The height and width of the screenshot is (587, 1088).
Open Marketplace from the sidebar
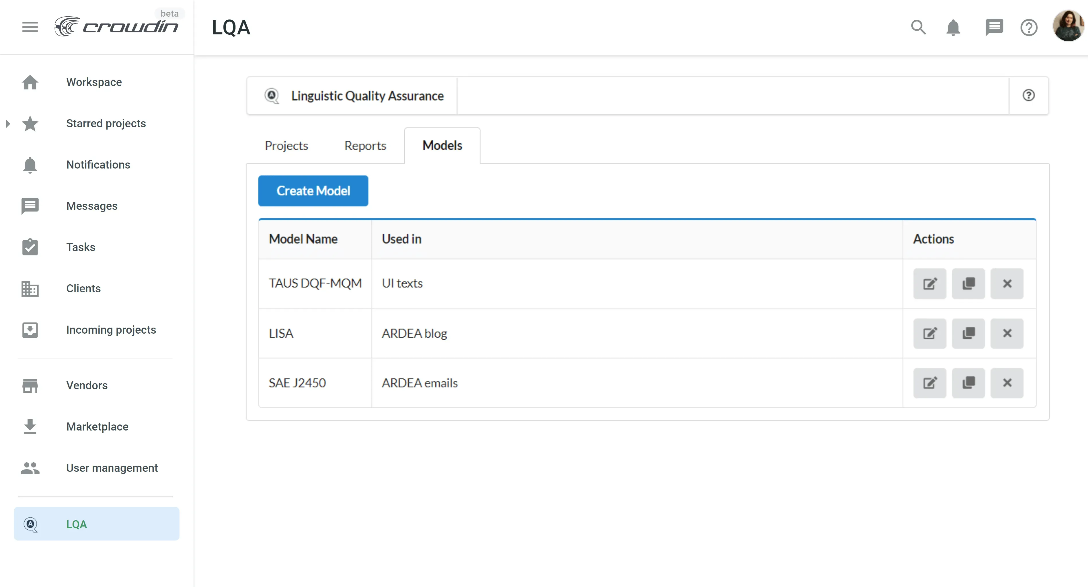click(97, 427)
